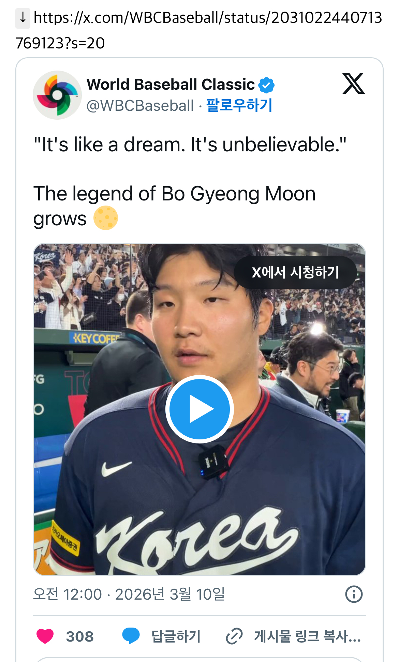The height and width of the screenshot is (662, 399).
Task: Click the blue verified badge
Action: tap(266, 85)
